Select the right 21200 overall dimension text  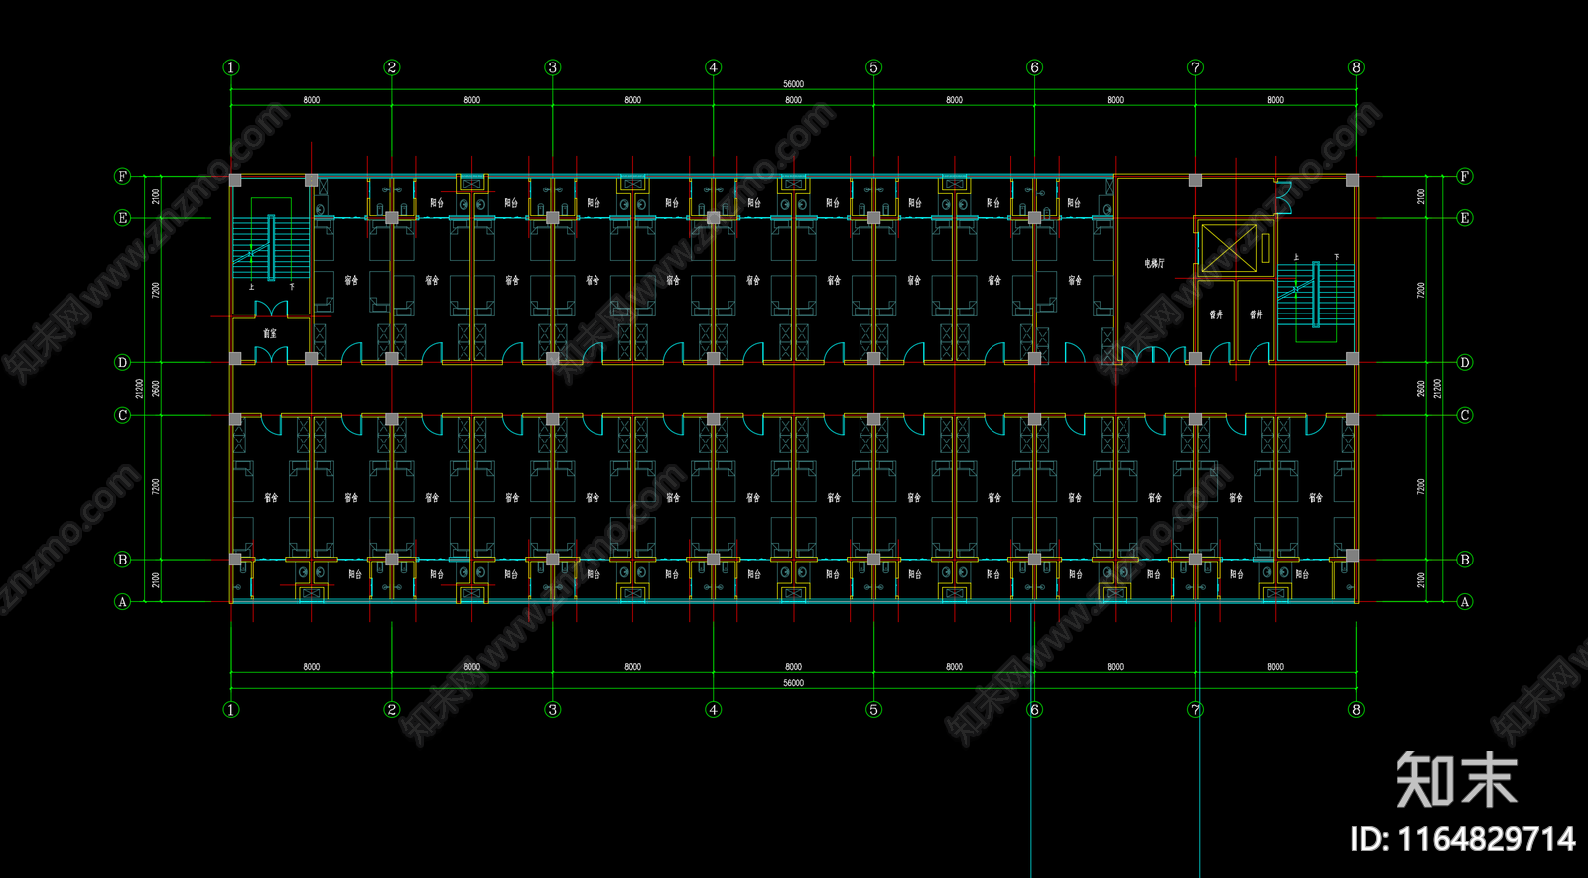tap(1438, 389)
